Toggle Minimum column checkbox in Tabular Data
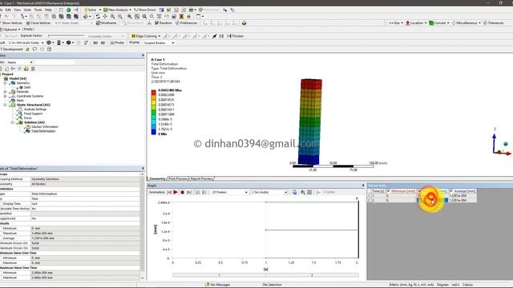The image size is (513, 288). (388, 191)
